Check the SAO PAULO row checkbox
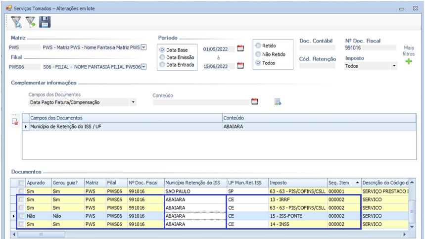 [21, 191]
